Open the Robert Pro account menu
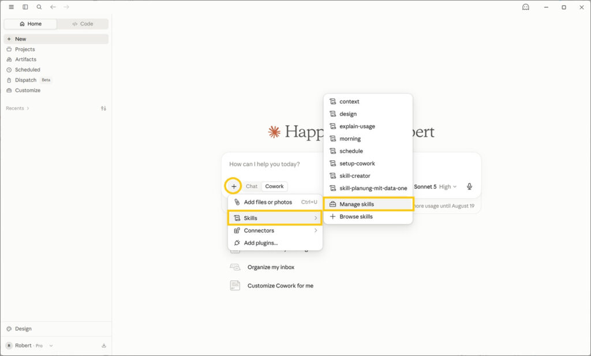The height and width of the screenshot is (356, 591). 29,346
